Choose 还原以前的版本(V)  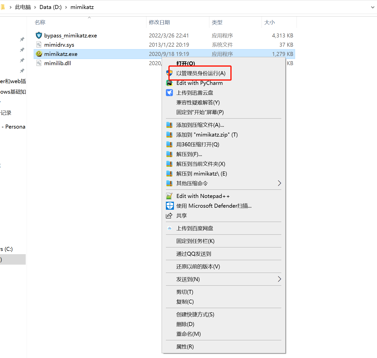[198, 266]
